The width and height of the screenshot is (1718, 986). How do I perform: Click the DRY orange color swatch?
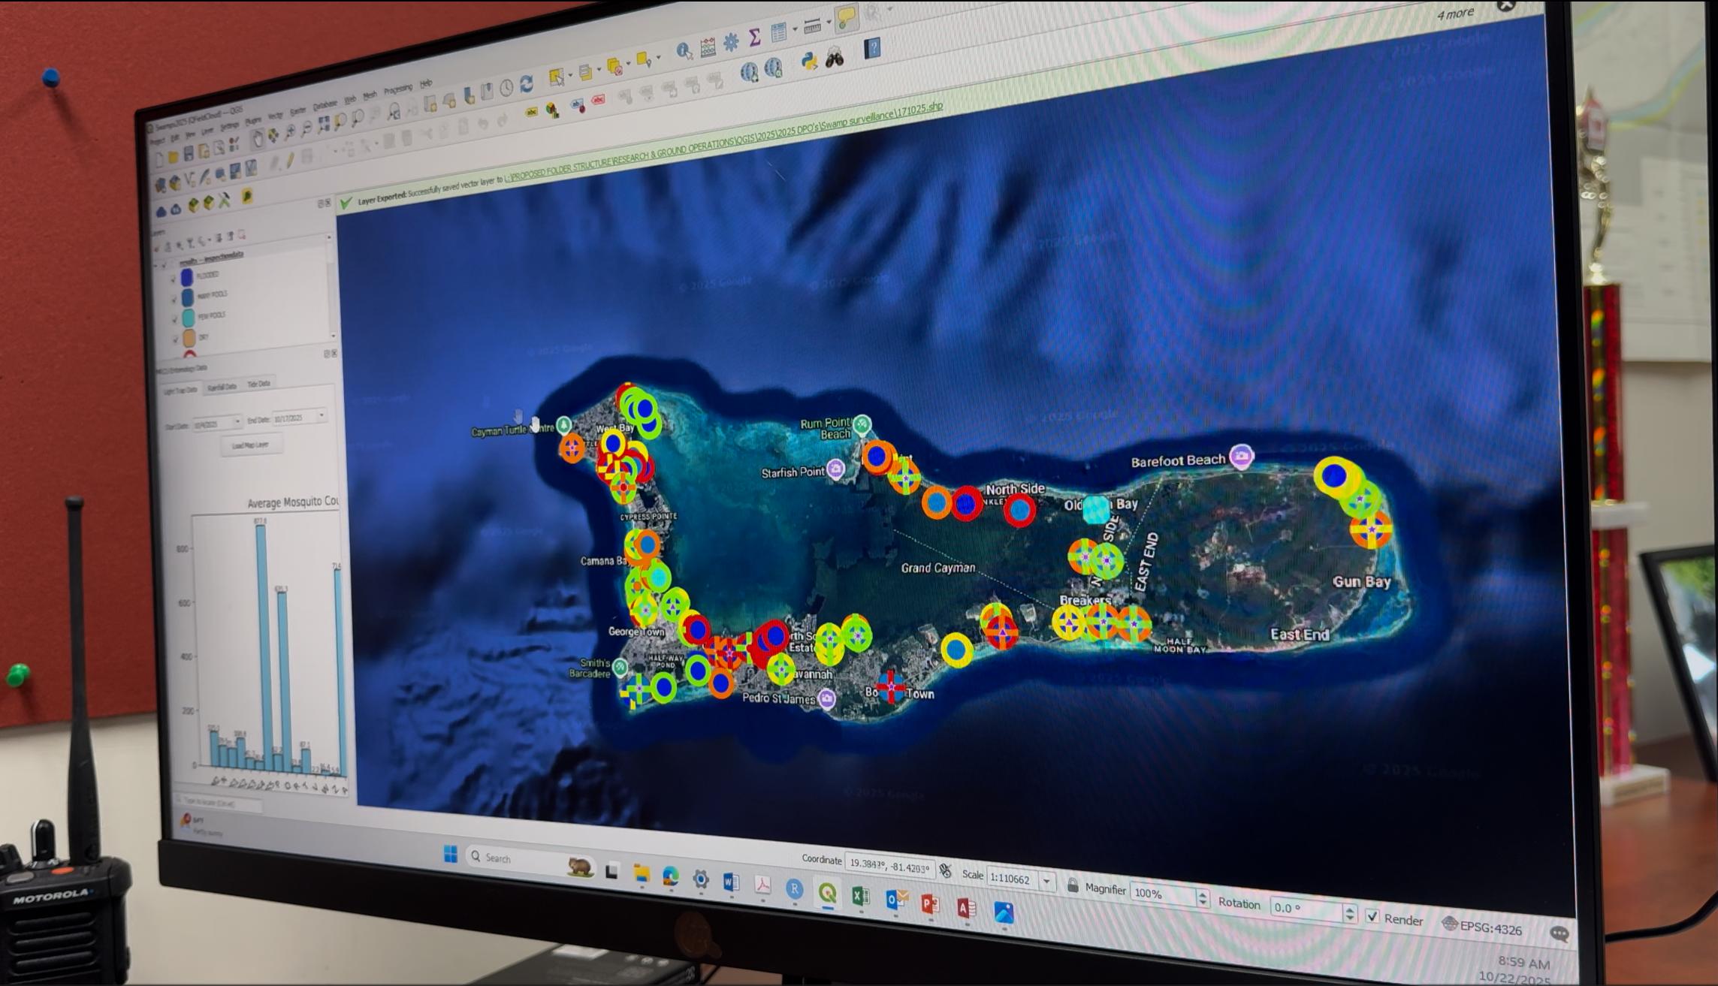point(189,338)
